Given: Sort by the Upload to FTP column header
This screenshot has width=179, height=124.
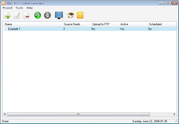Looking at the screenshot, I should [104, 24].
